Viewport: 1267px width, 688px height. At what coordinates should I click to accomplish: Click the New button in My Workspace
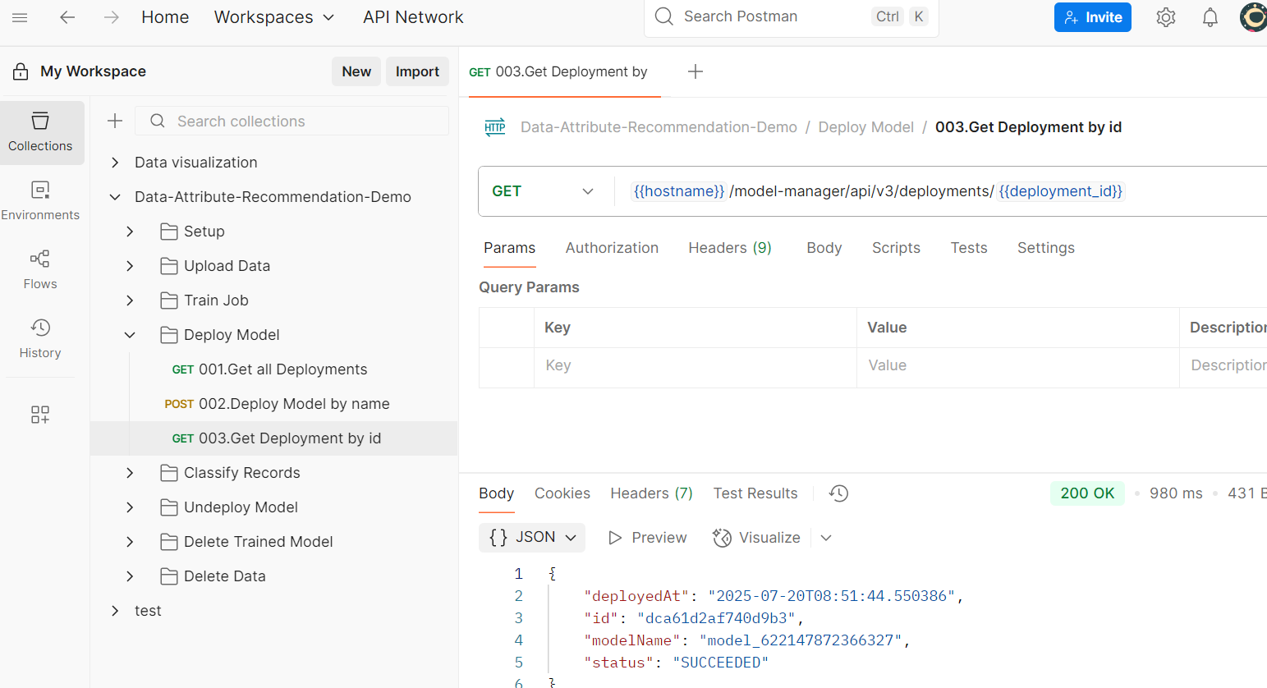coord(356,71)
